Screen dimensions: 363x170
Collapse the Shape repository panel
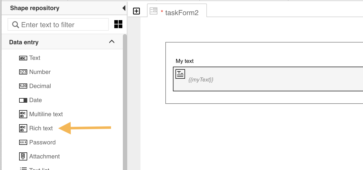coord(124,8)
